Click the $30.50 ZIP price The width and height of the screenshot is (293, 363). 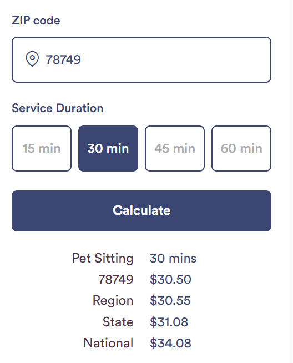click(170, 279)
